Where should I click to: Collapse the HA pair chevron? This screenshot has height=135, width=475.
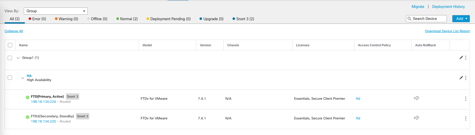tap(23, 78)
